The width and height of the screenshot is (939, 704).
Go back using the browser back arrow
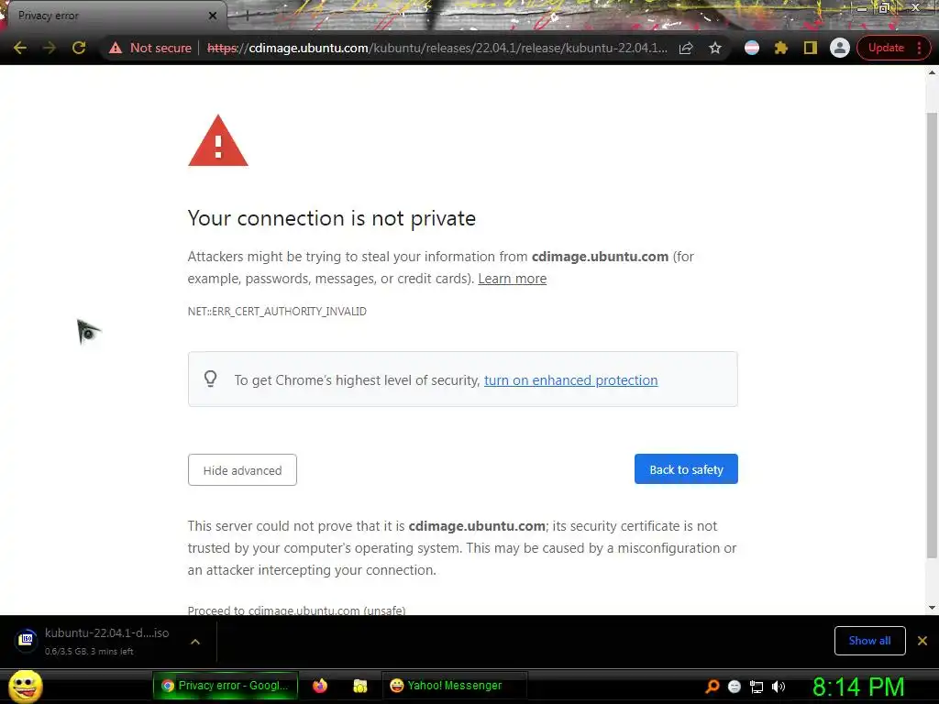tap(20, 48)
